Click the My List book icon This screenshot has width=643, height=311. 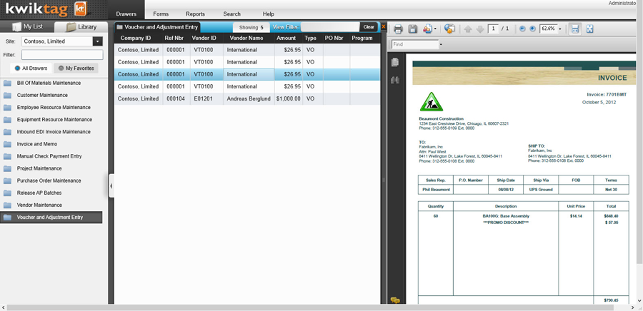tap(17, 27)
